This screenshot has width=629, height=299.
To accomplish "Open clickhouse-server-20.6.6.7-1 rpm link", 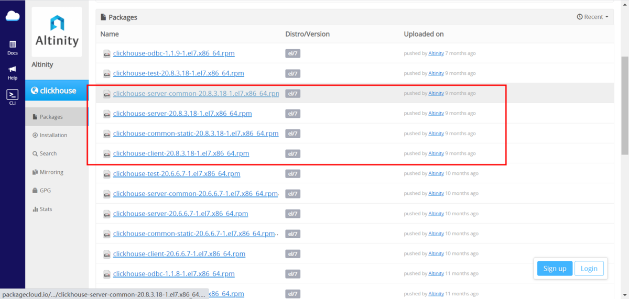I will click(x=181, y=214).
